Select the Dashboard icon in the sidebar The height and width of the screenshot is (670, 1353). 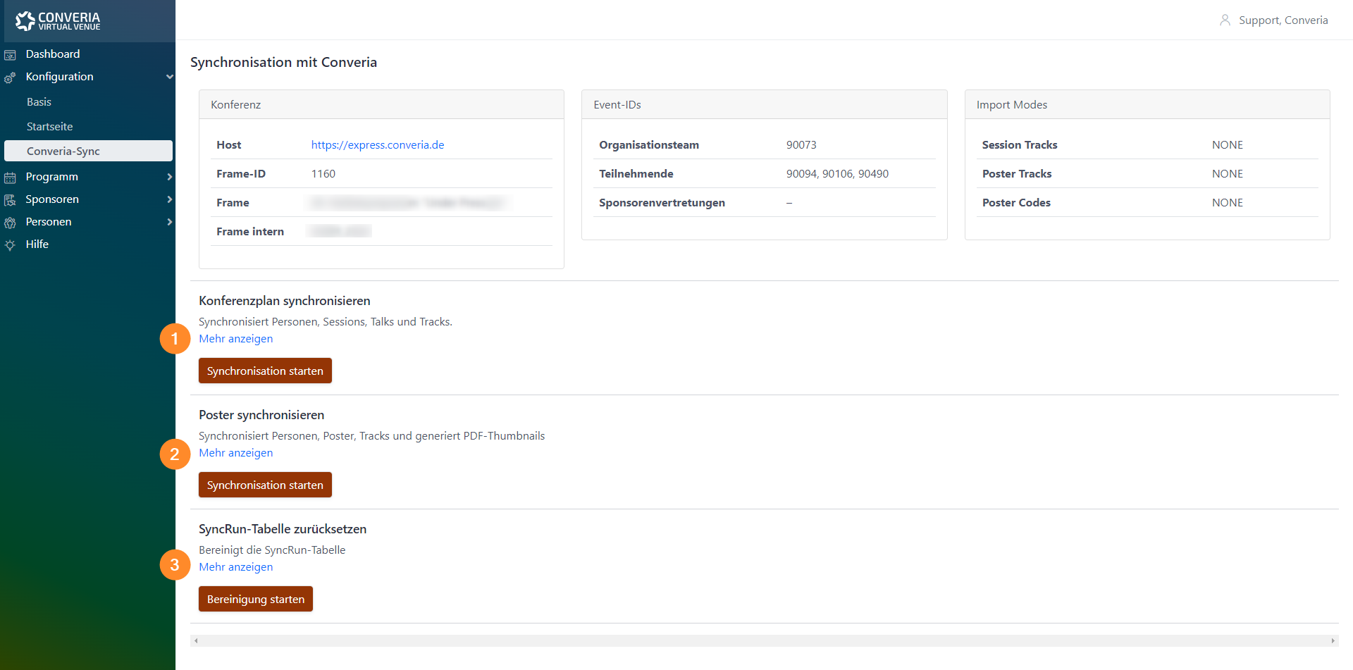11,54
